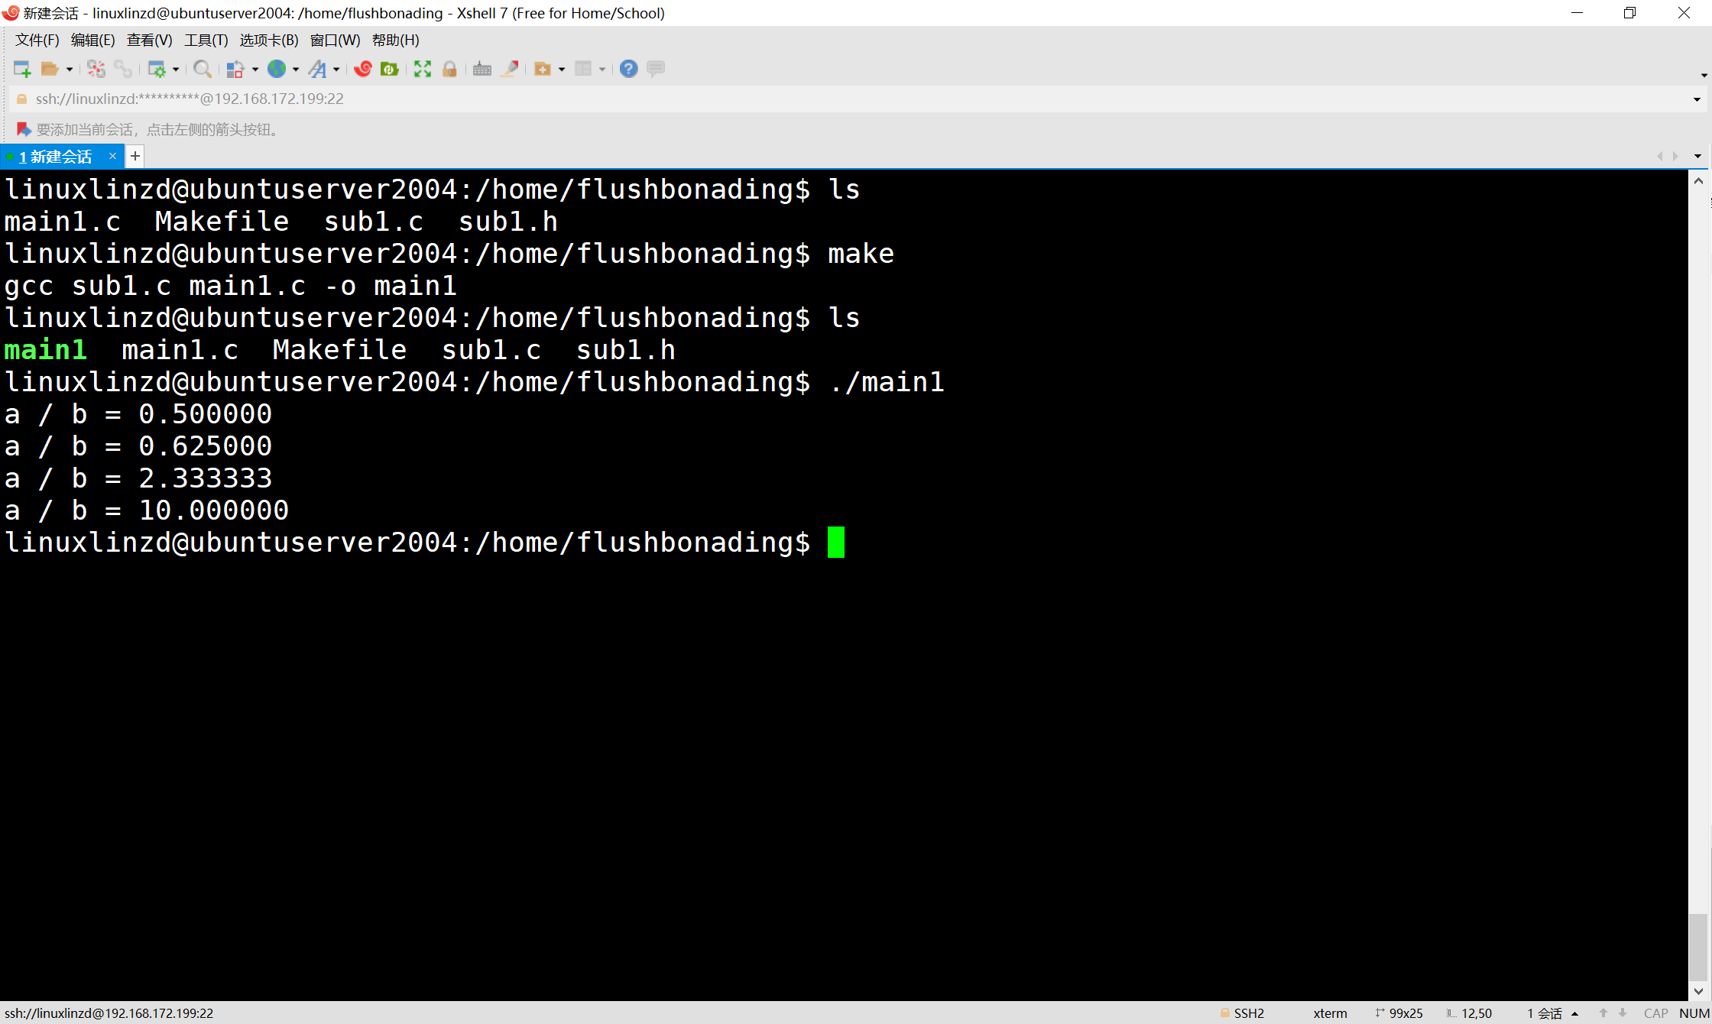
Task: Expand the globe encoding dropdown arrow
Action: pos(296,70)
